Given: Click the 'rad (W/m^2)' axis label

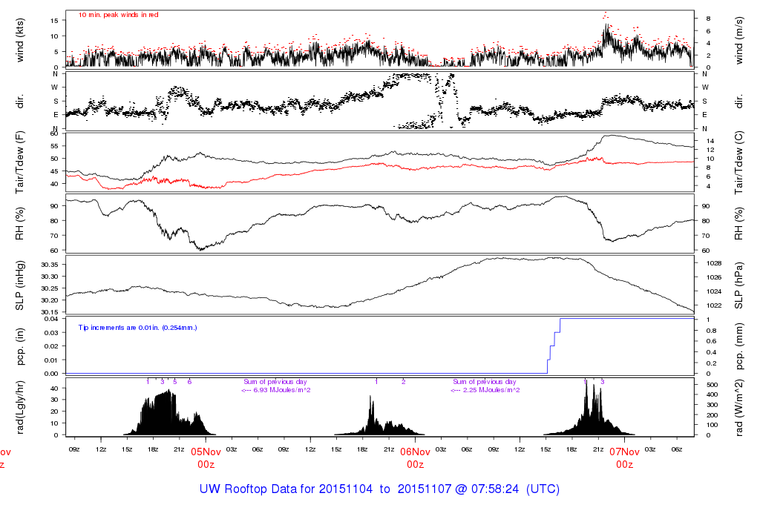Looking at the screenshot, I should 738,407.
